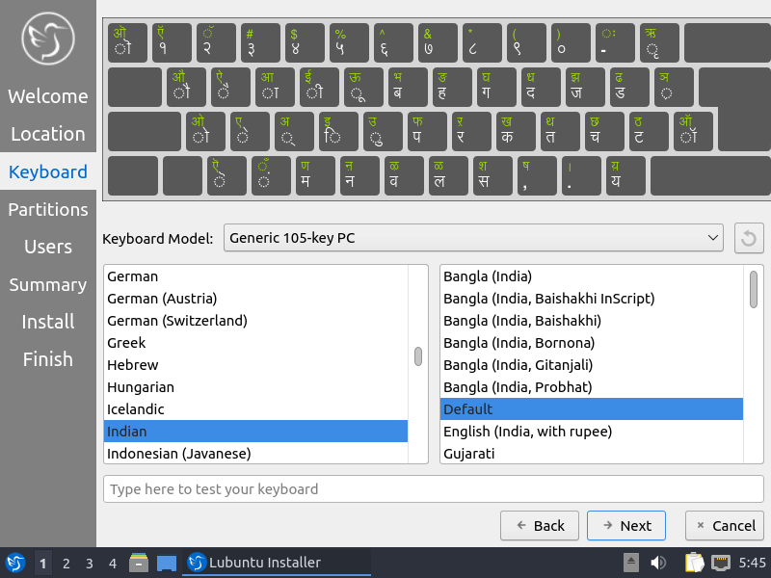Open the Partitions step in the sidebar

point(47,209)
